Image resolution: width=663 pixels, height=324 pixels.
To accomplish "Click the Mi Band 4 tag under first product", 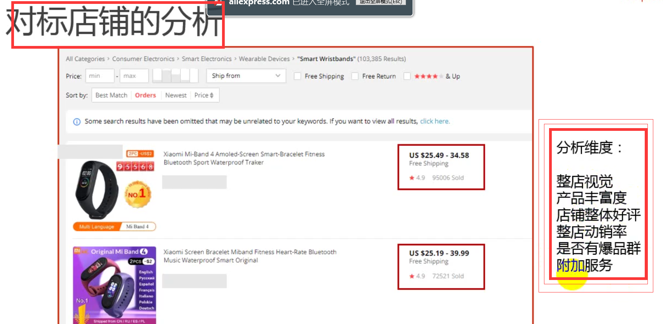I will (138, 227).
